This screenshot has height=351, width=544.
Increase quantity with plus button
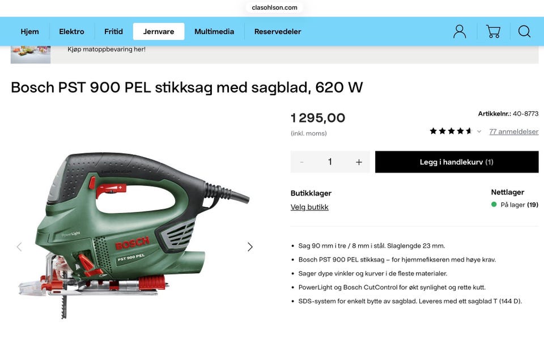(359, 162)
